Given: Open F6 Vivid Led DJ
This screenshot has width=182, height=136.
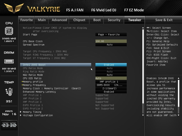Looking at the screenshot, I should (104, 10).
